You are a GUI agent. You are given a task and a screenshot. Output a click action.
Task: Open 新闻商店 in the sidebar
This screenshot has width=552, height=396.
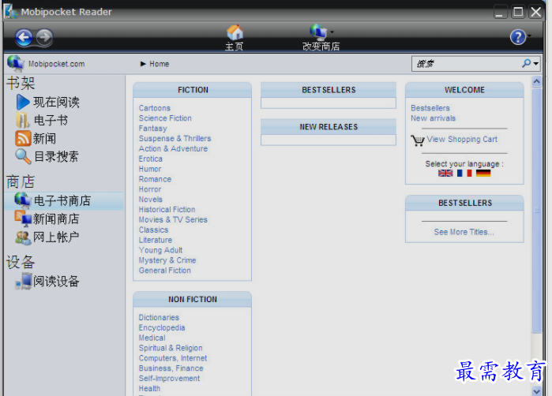tap(56, 219)
